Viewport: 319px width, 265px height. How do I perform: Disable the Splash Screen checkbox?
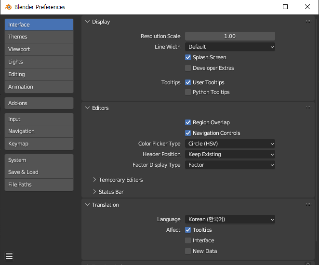coord(188,57)
